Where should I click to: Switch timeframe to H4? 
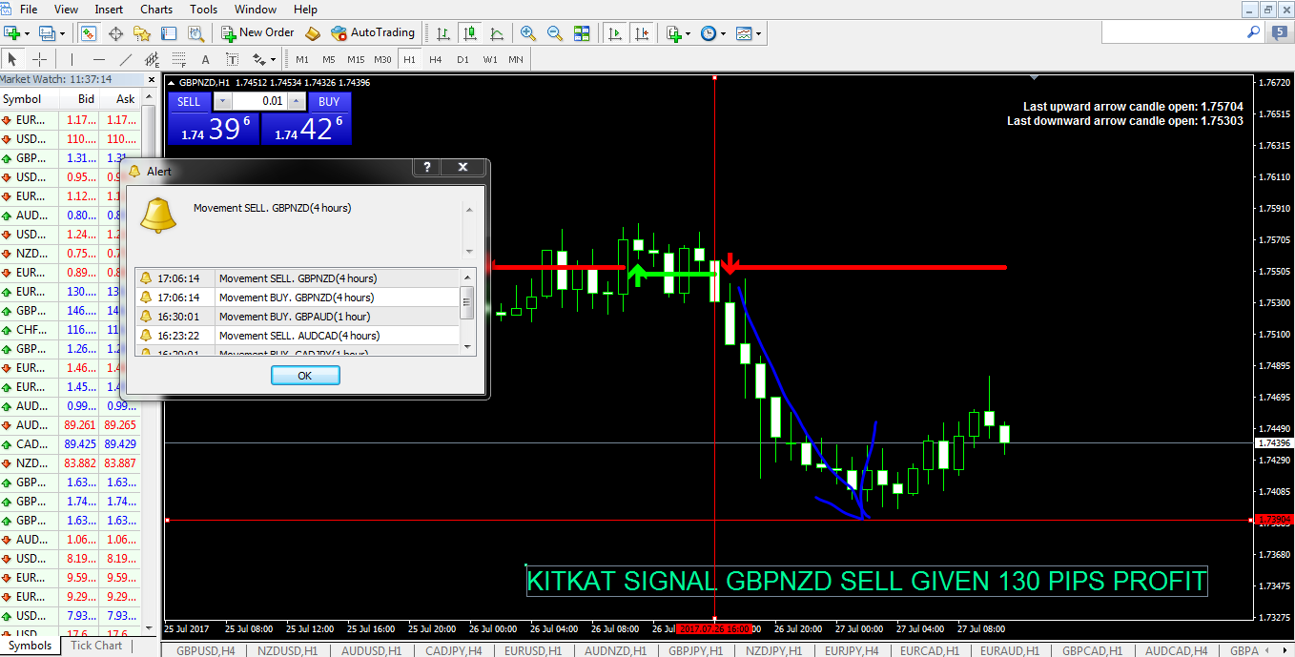point(436,59)
